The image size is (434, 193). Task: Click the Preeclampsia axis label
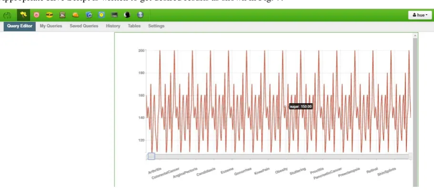349,172
